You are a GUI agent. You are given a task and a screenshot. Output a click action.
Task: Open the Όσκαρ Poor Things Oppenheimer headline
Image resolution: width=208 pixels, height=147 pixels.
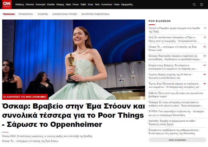tap(74, 115)
